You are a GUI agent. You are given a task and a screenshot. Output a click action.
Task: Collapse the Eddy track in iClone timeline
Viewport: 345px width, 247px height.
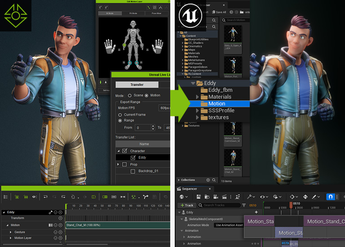(4, 212)
